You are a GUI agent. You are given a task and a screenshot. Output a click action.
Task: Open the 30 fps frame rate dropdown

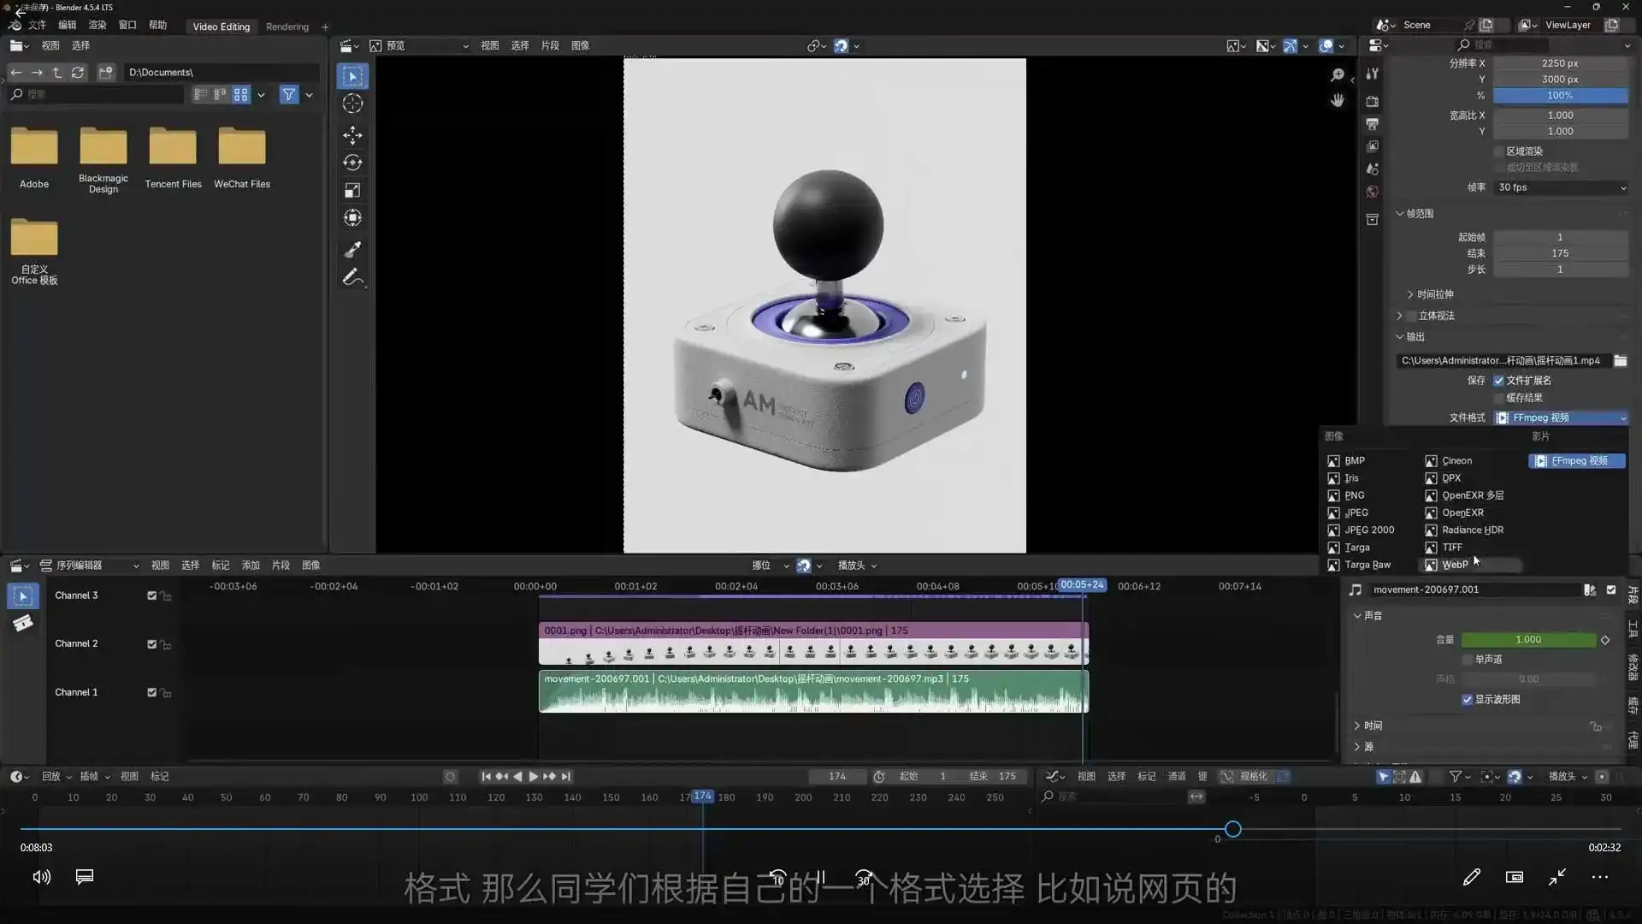(1561, 187)
